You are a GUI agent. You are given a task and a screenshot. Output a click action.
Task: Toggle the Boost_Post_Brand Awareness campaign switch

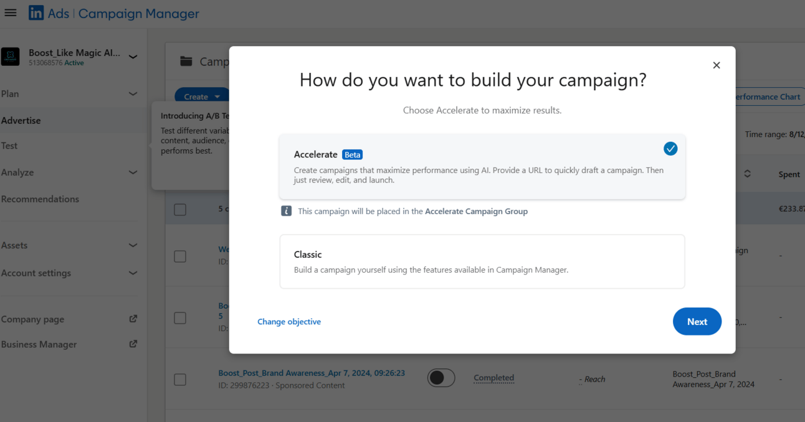(441, 378)
